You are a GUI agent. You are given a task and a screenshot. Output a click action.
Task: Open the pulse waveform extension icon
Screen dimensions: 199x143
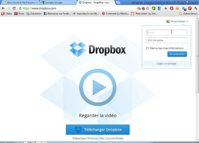166,9
